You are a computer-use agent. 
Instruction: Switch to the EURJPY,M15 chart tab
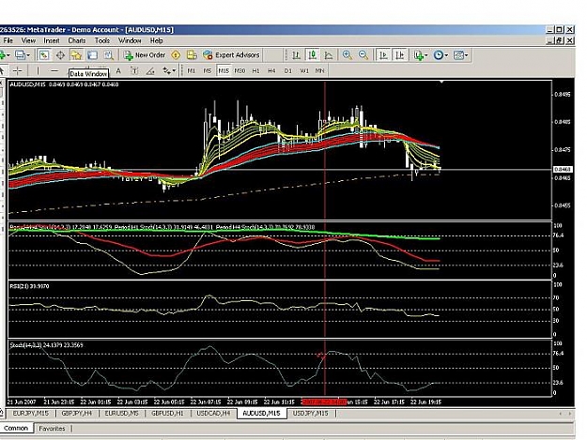pos(31,413)
